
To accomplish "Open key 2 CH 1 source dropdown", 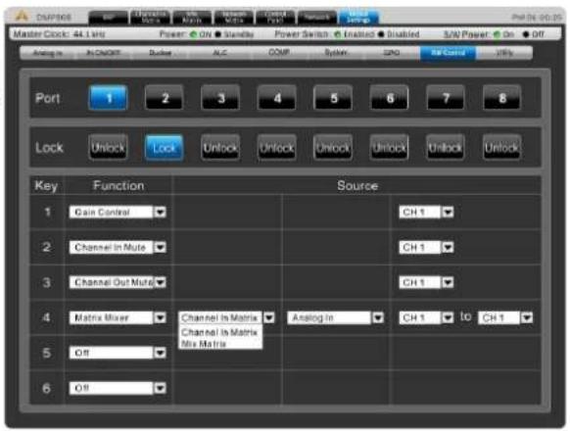I will pos(426,247).
